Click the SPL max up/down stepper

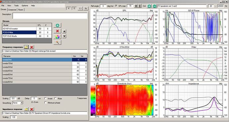[136, 6]
